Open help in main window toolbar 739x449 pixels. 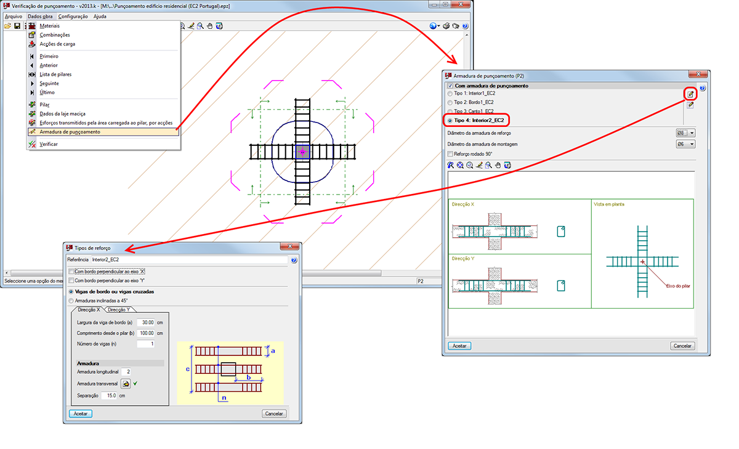pyautogui.click(x=465, y=26)
